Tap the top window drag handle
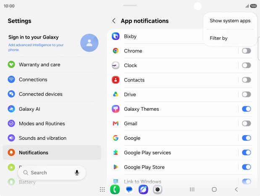Image resolution: width=260 pixels, height=196 pixels. point(130,5)
